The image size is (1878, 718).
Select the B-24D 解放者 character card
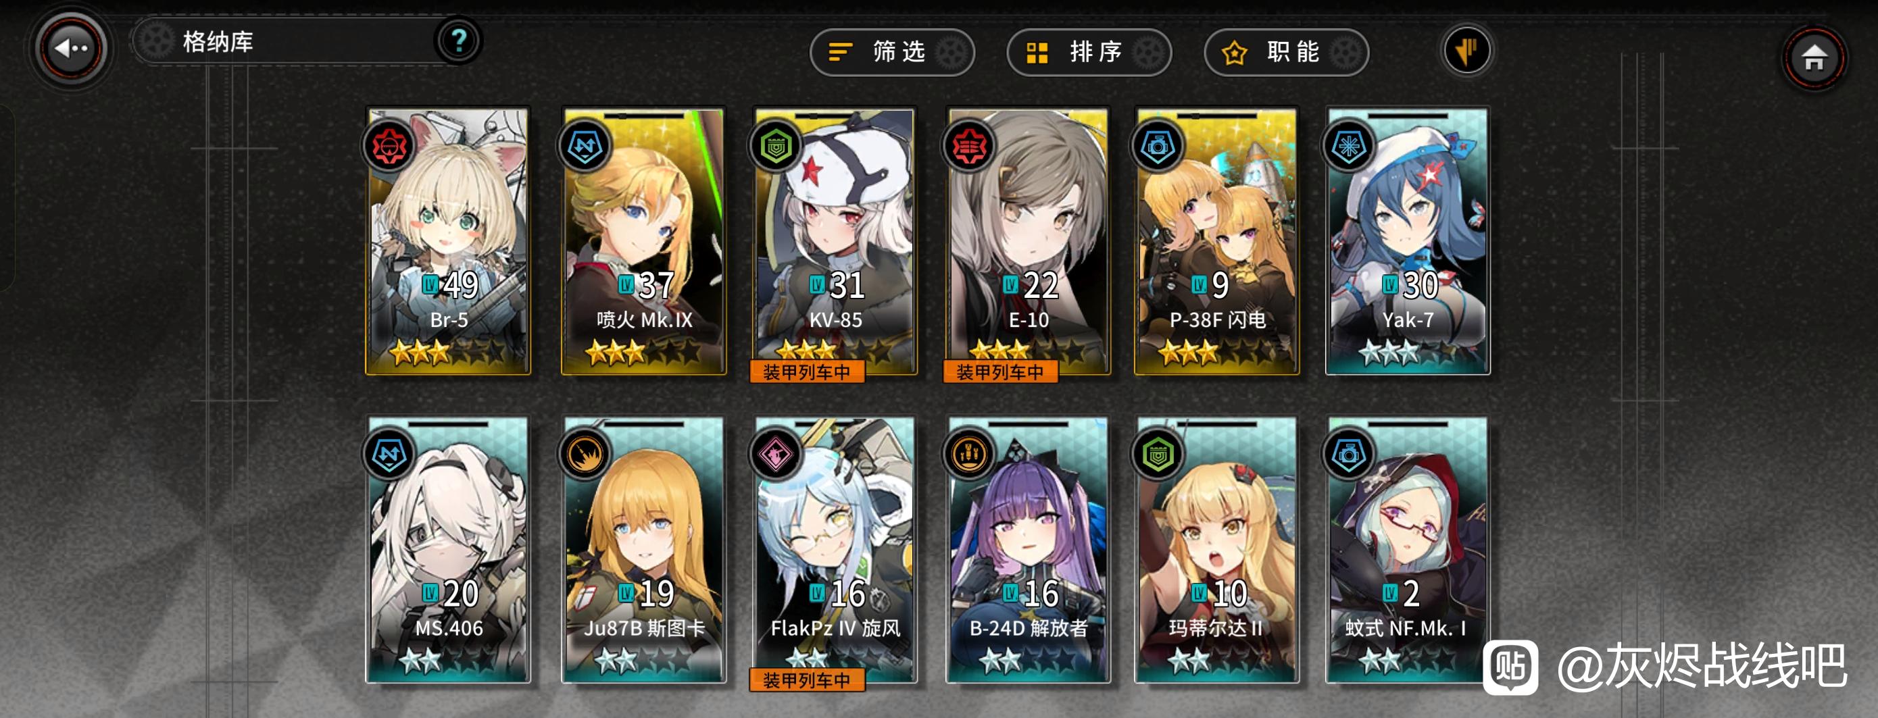1028,550
